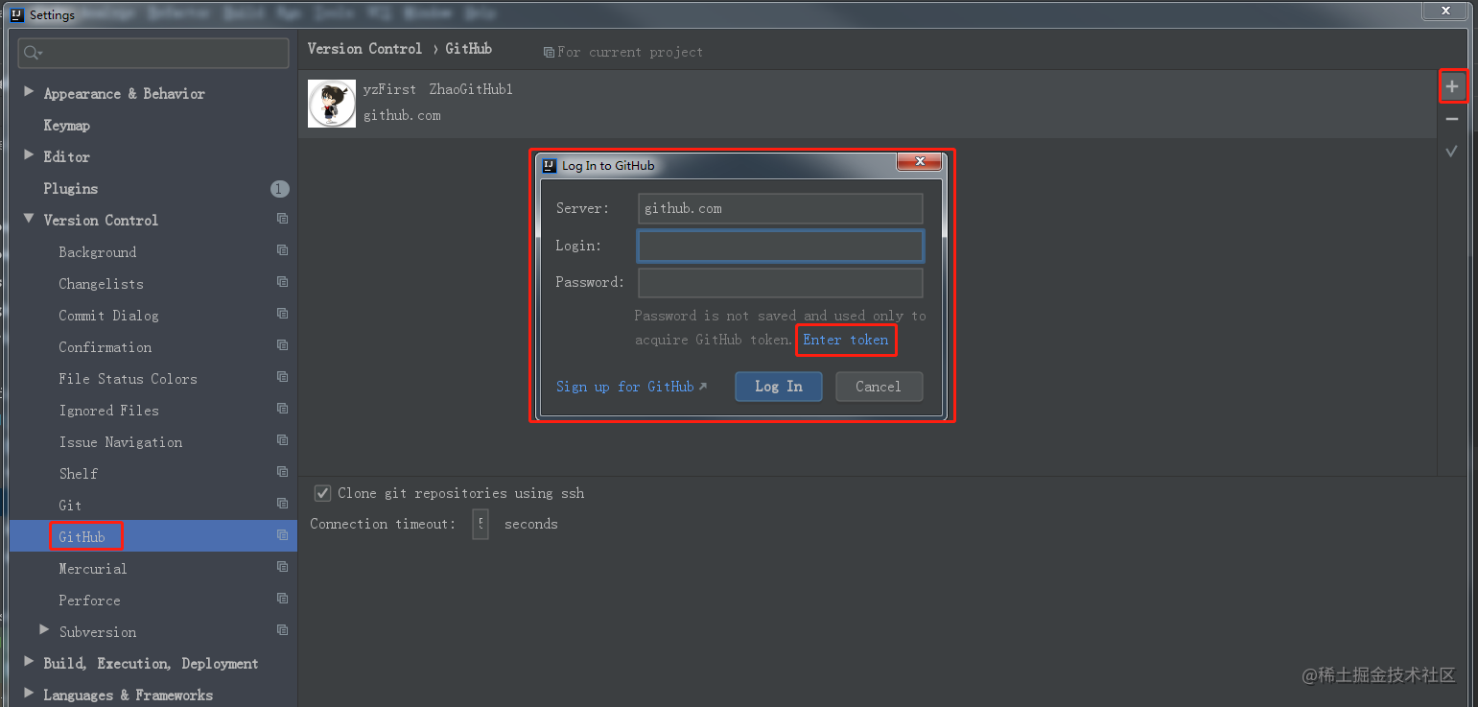Select Confirmation settings item
Image resolution: width=1478 pixels, height=707 pixels.
coord(106,347)
